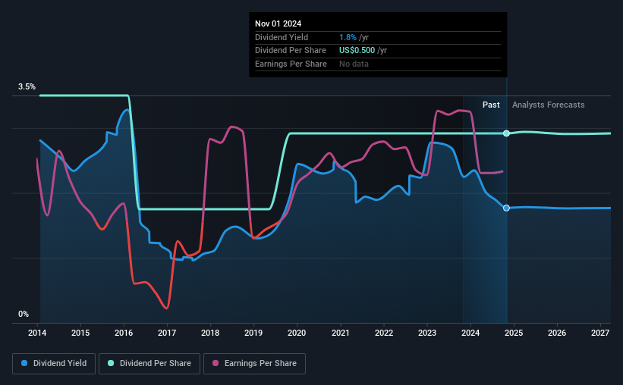Click the 2027 x-axis label
Image resolution: width=623 pixels, height=385 pixels.
click(600, 333)
